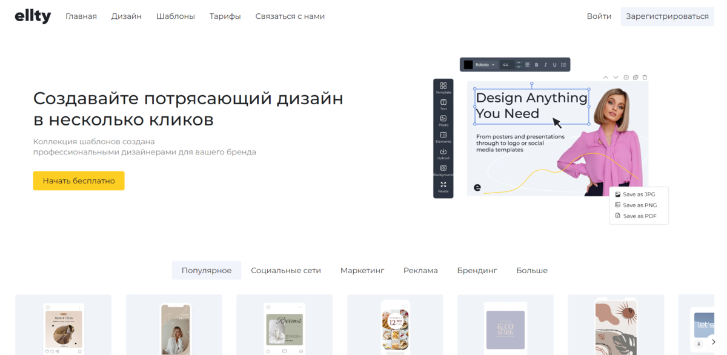Open the Шаблоны page from the navigation
This screenshot has width=727, height=355.
coord(175,16)
